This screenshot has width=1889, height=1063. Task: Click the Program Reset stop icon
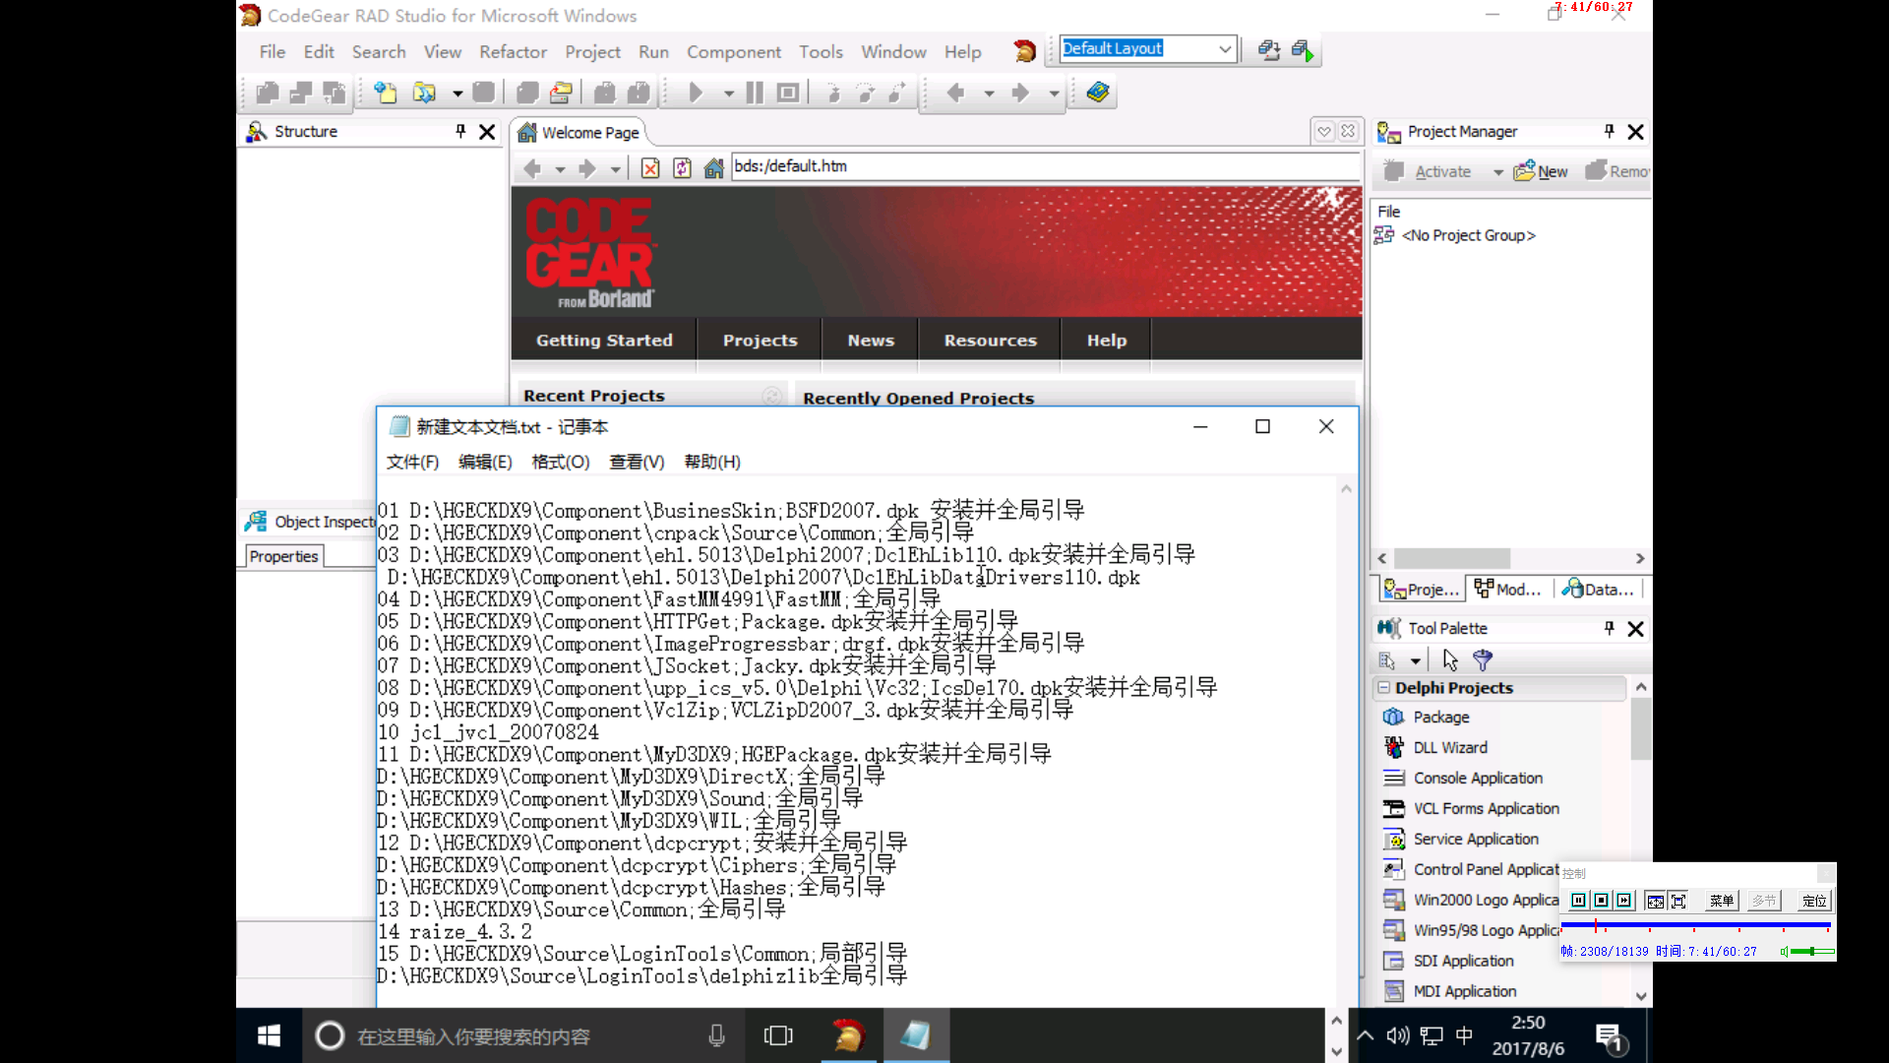pos(787,93)
